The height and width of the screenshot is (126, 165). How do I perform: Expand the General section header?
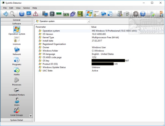pyautogui.click(x=17, y=20)
